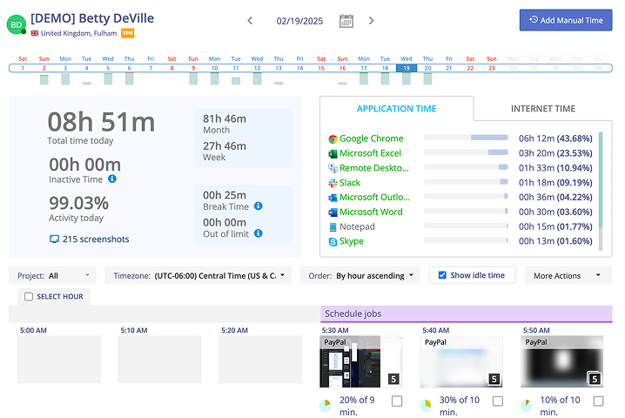
Task: Switch to the INTERNET TIME tab
Action: click(542, 109)
